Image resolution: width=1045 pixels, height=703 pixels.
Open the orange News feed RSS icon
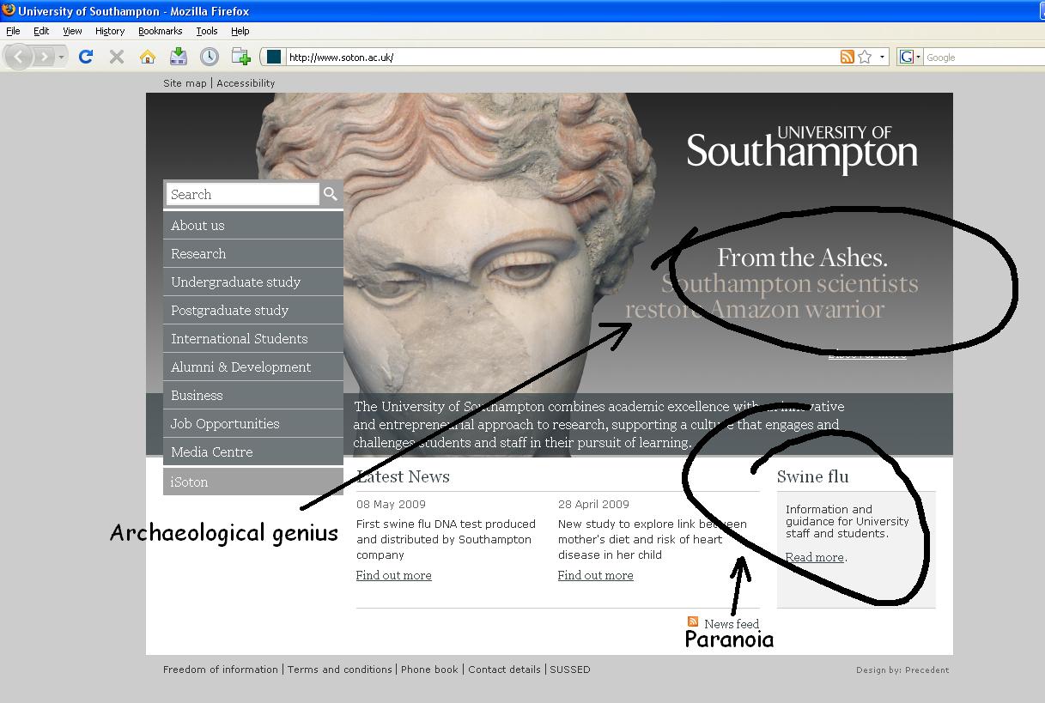(693, 621)
